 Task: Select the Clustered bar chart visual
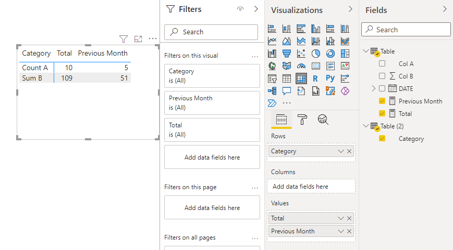301,29
